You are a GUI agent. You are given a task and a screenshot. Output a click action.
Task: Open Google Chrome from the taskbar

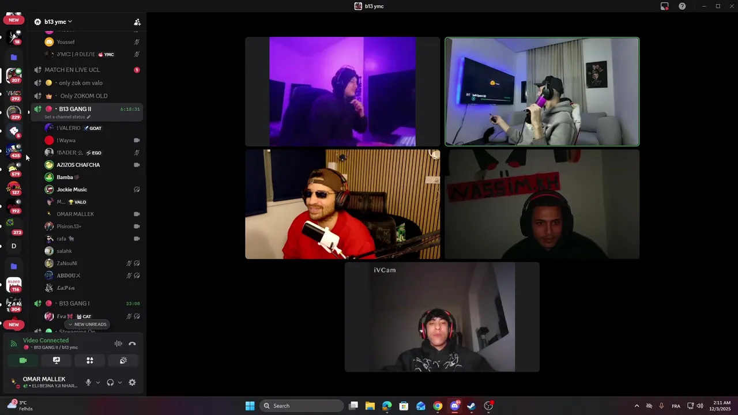click(x=438, y=406)
